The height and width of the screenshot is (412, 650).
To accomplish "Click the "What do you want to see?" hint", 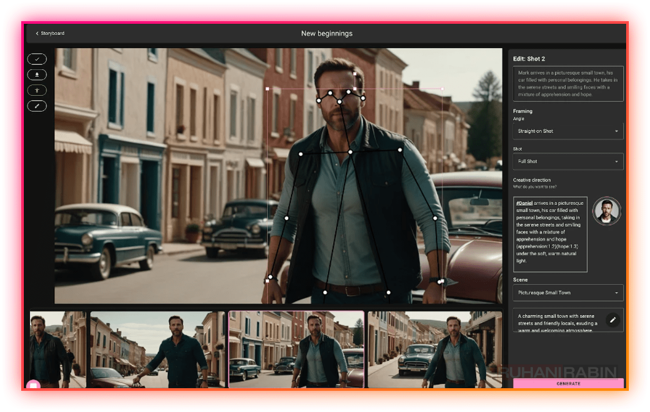I will [x=535, y=187].
